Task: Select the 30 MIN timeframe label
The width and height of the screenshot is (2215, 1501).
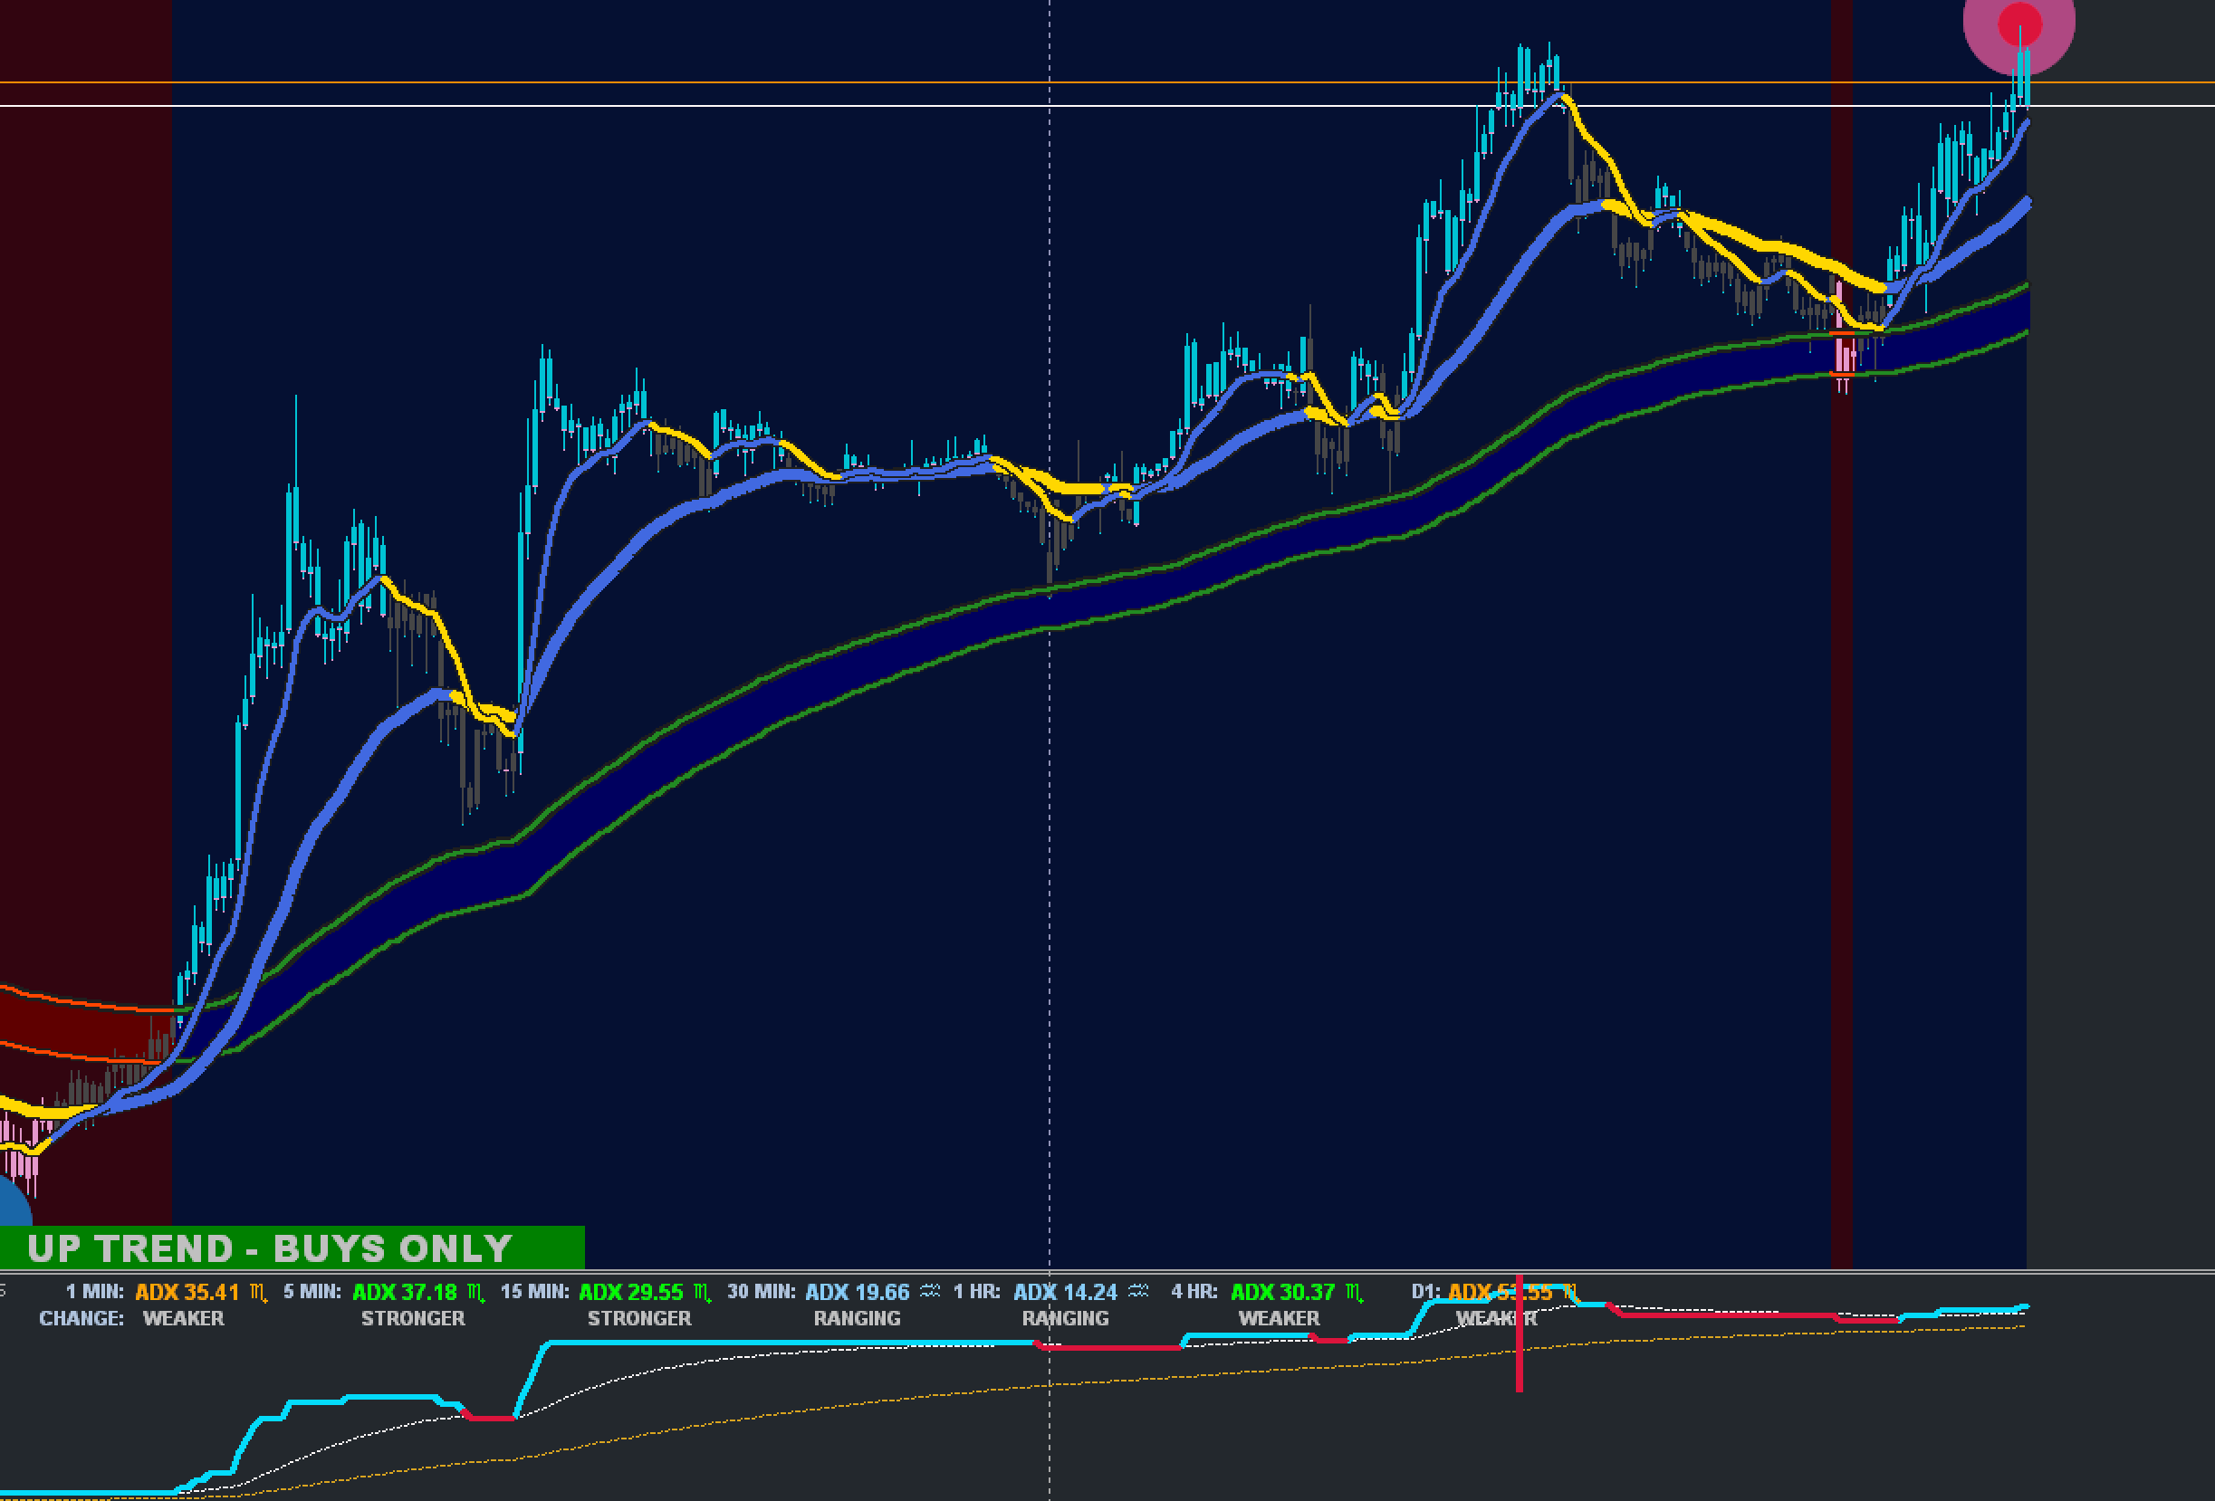Action: point(762,1292)
